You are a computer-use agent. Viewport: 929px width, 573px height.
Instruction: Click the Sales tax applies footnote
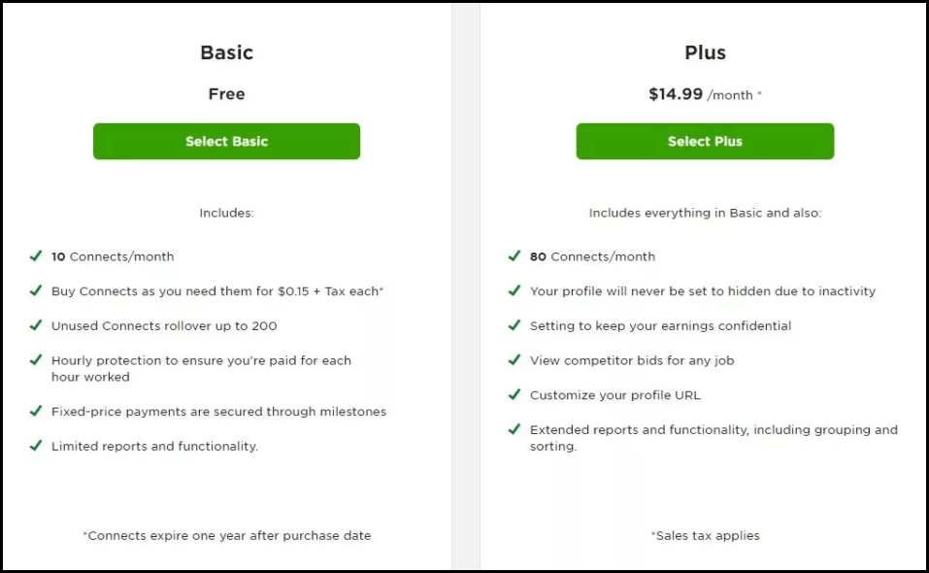pyautogui.click(x=705, y=536)
